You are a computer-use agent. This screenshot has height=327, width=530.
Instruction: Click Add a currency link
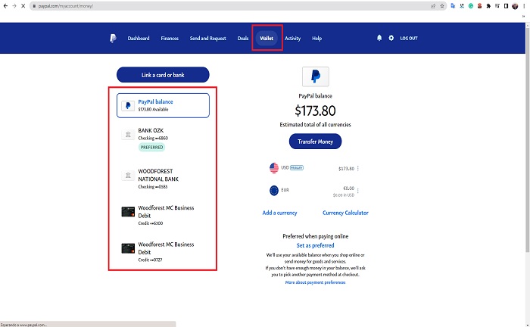tap(280, 213)
